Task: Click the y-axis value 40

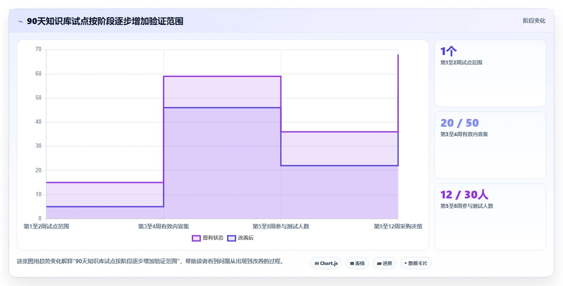Action: click(x=38, y=122)
